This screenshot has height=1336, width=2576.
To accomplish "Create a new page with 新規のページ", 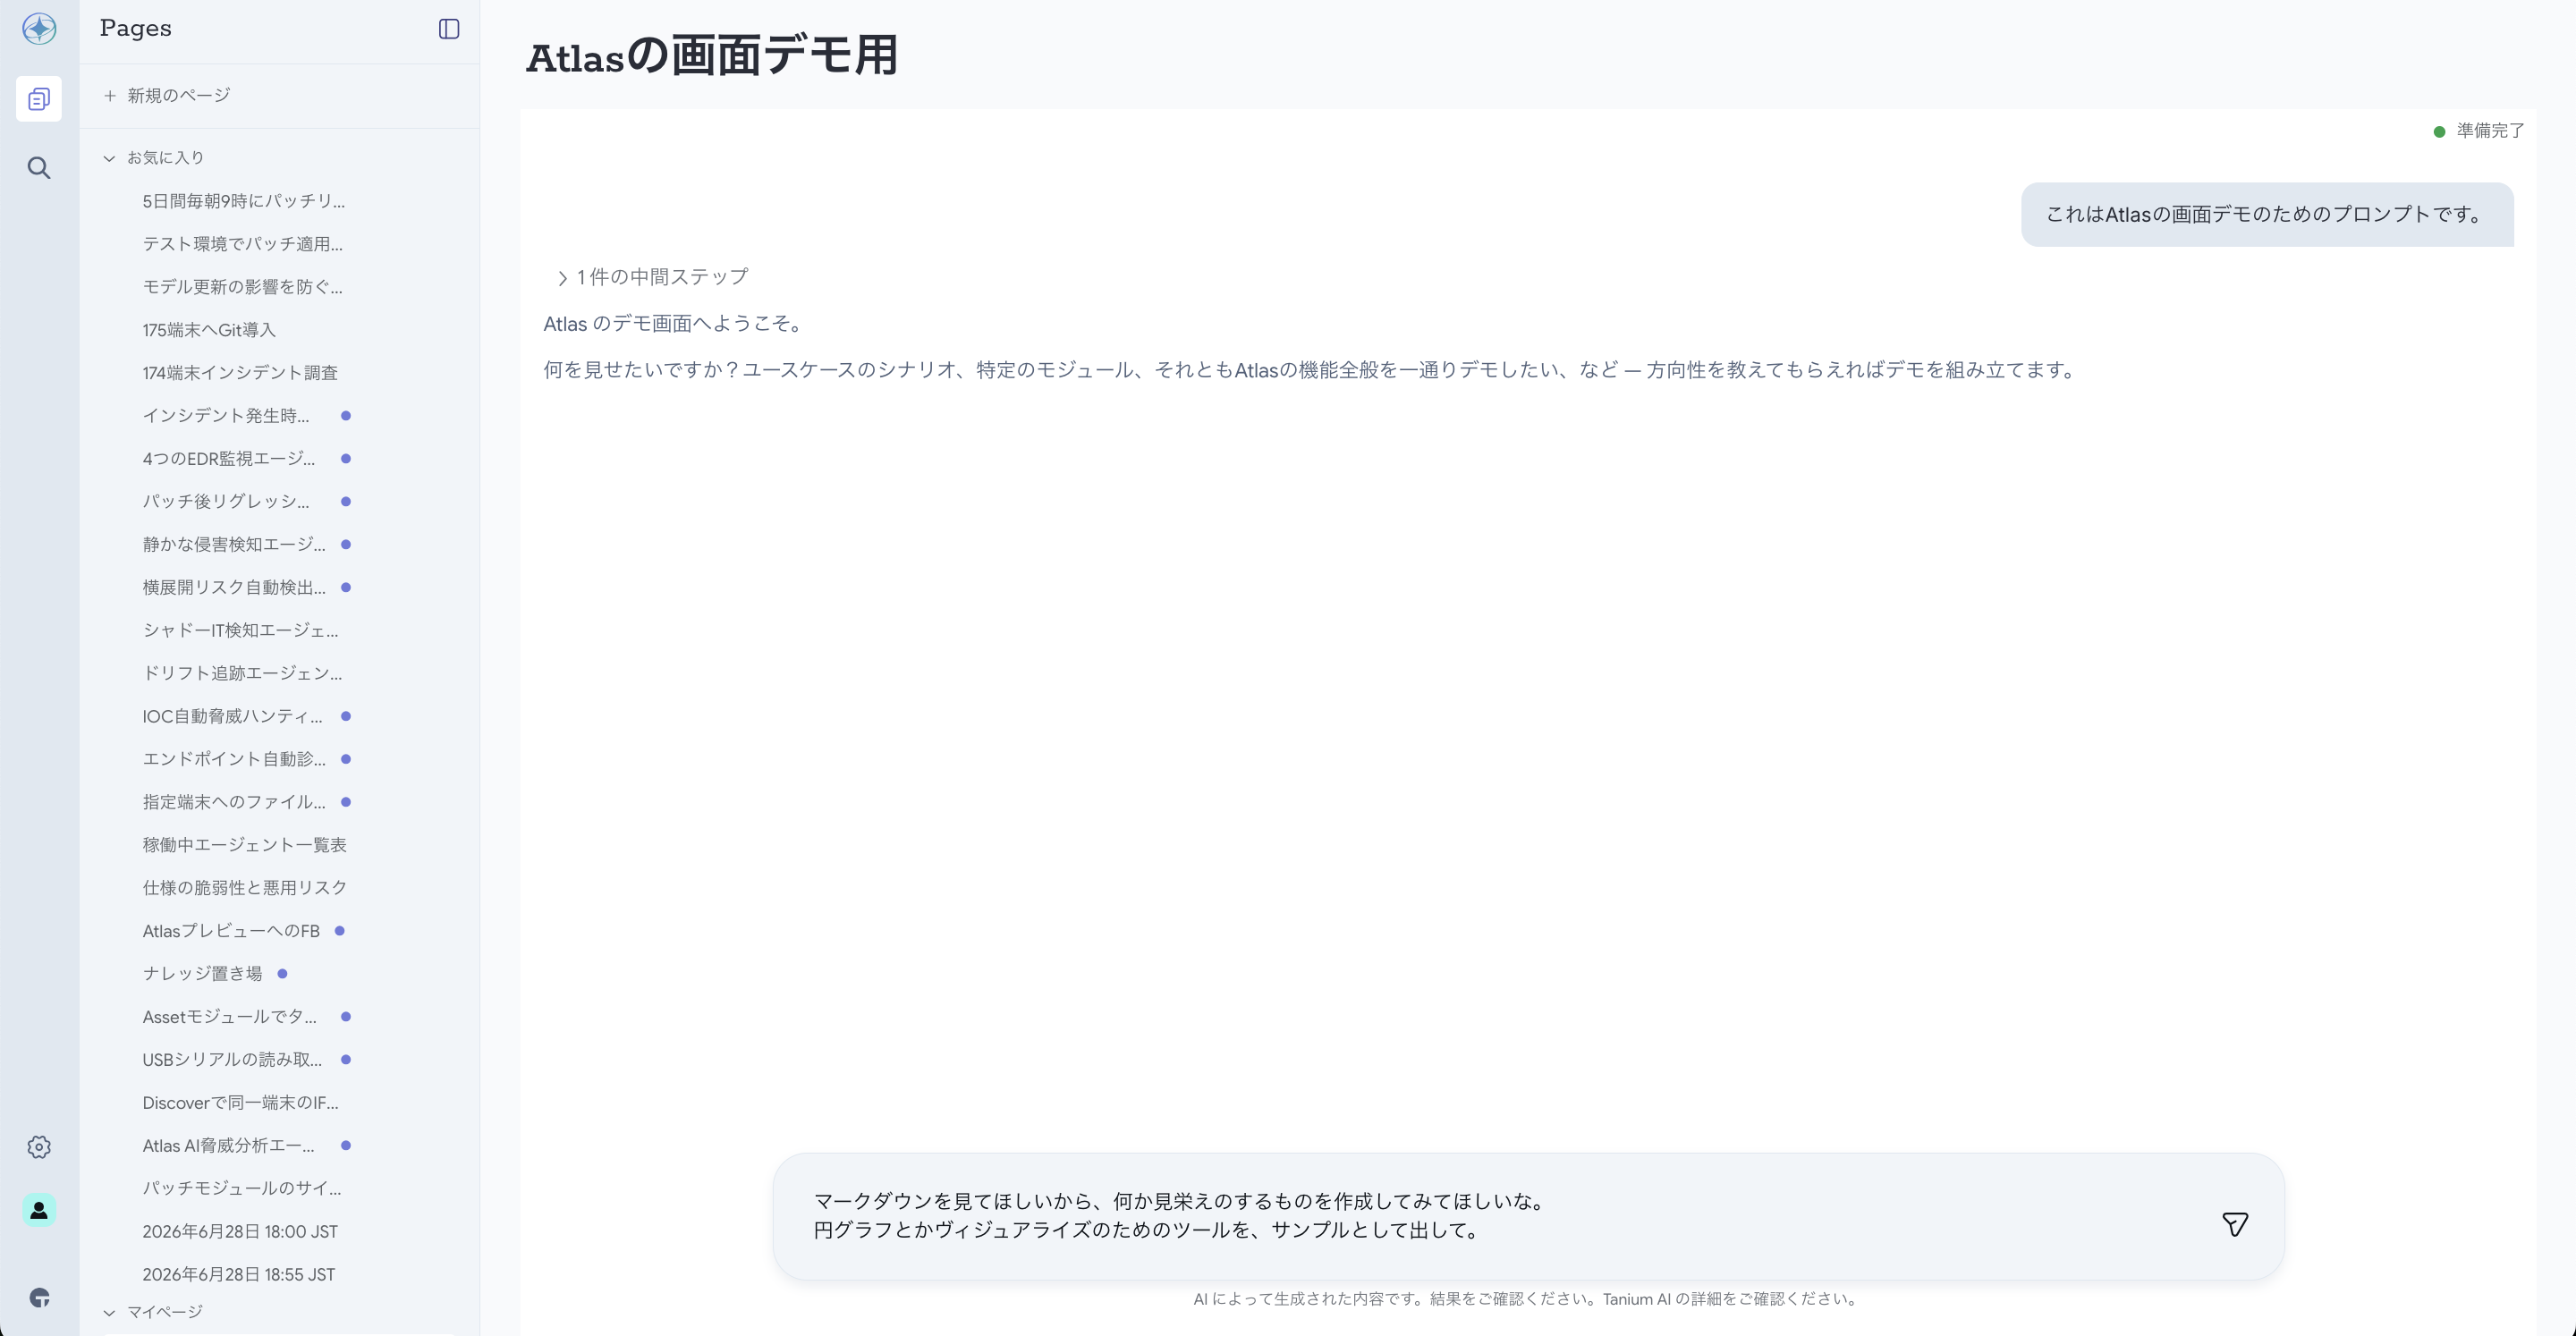I will point(179,96).
